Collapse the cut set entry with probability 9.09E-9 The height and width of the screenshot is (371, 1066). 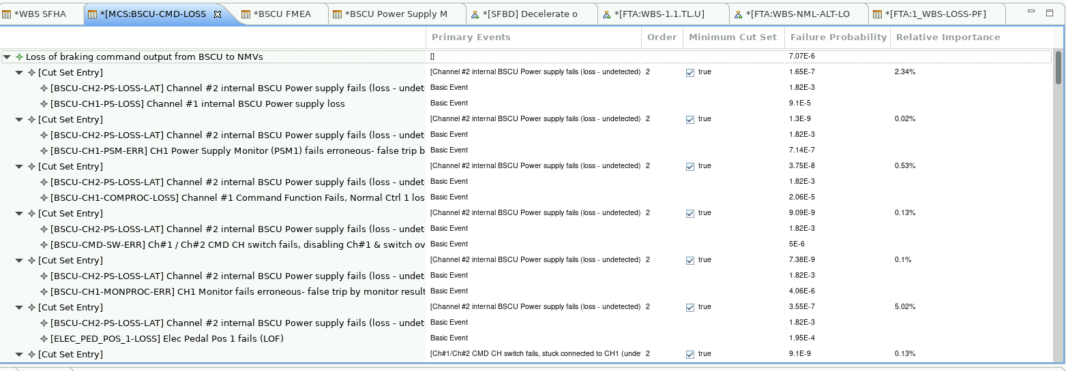coord(19,213)
